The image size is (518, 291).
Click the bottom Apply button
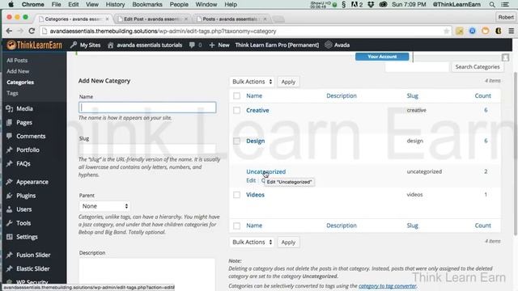(x=288, y=242)
